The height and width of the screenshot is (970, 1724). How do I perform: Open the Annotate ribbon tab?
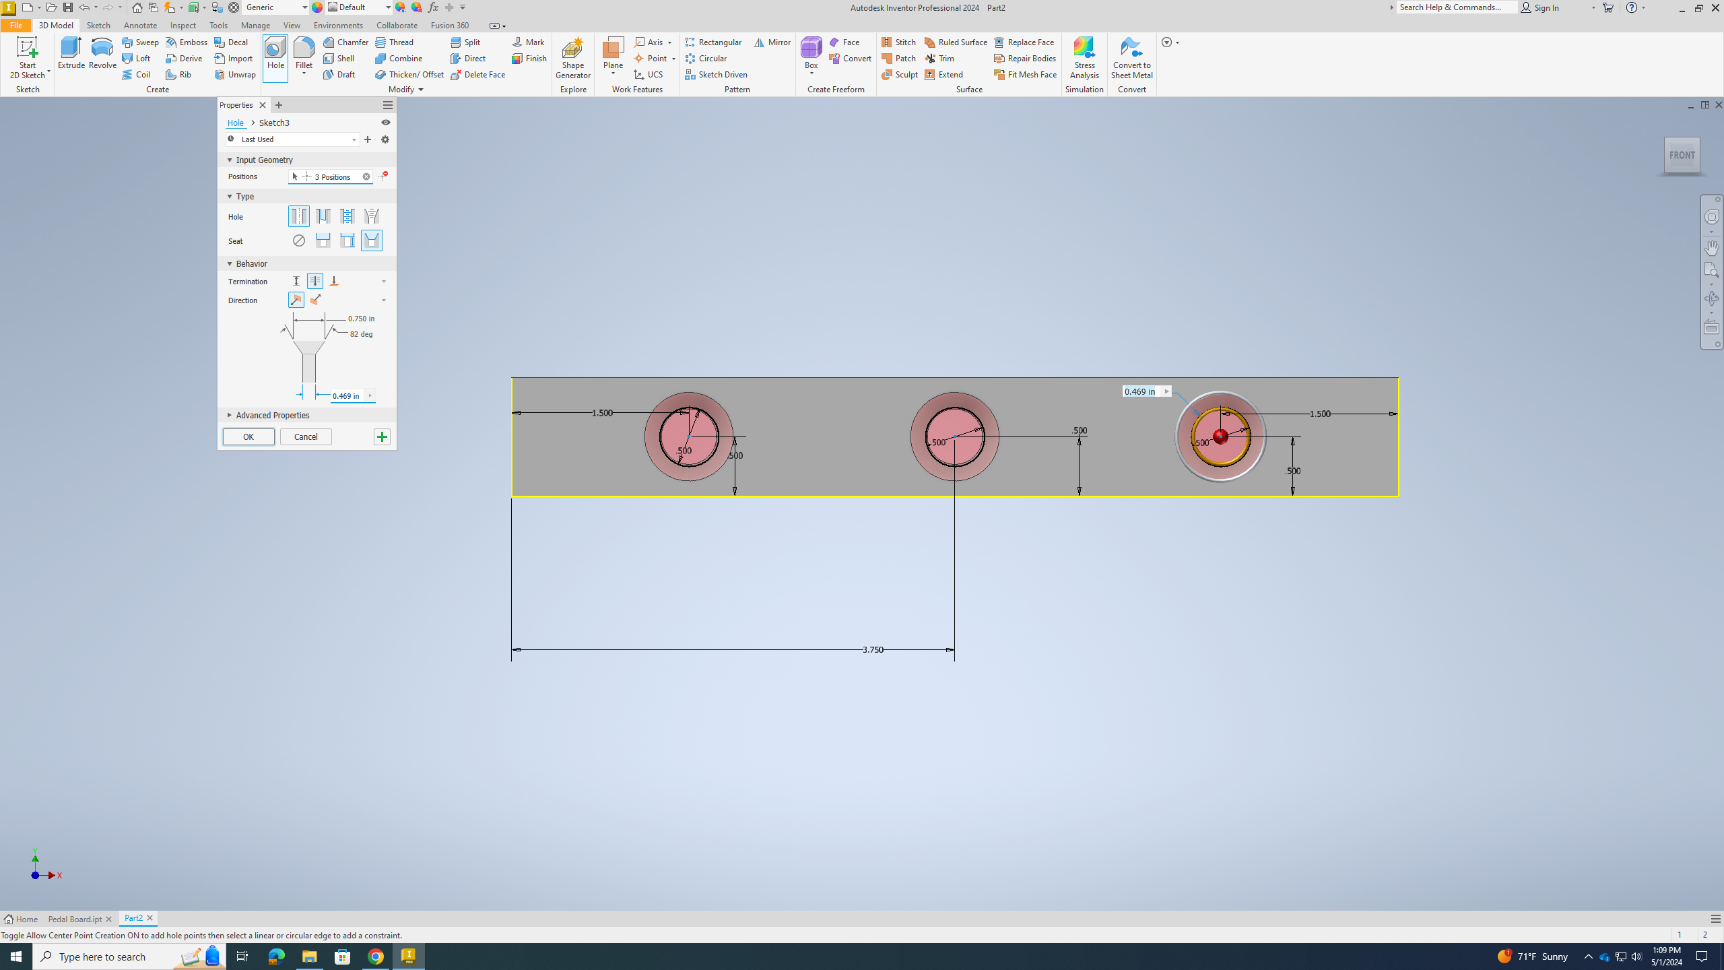tap(140, 26)
